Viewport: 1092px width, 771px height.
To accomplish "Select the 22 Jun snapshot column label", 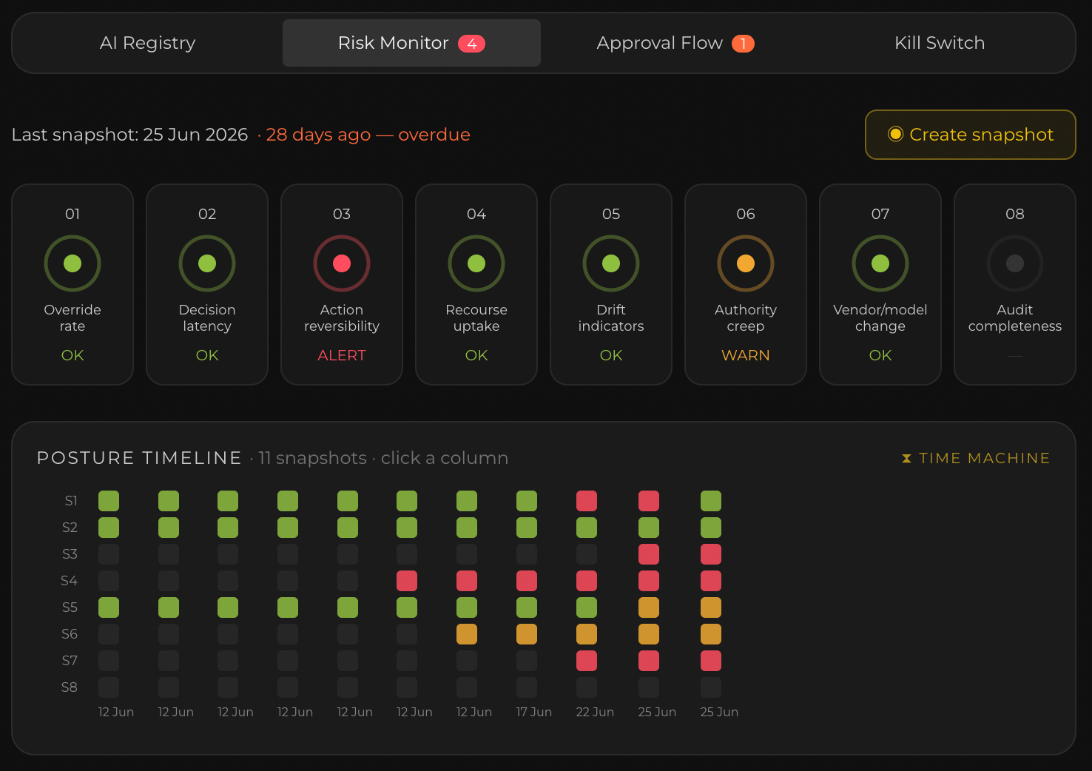I will [x=595, y=712].
